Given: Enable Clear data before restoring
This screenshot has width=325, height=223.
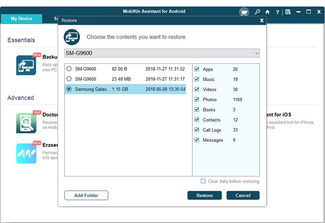Looking at the screenshot, I should (x=203, y=181).
